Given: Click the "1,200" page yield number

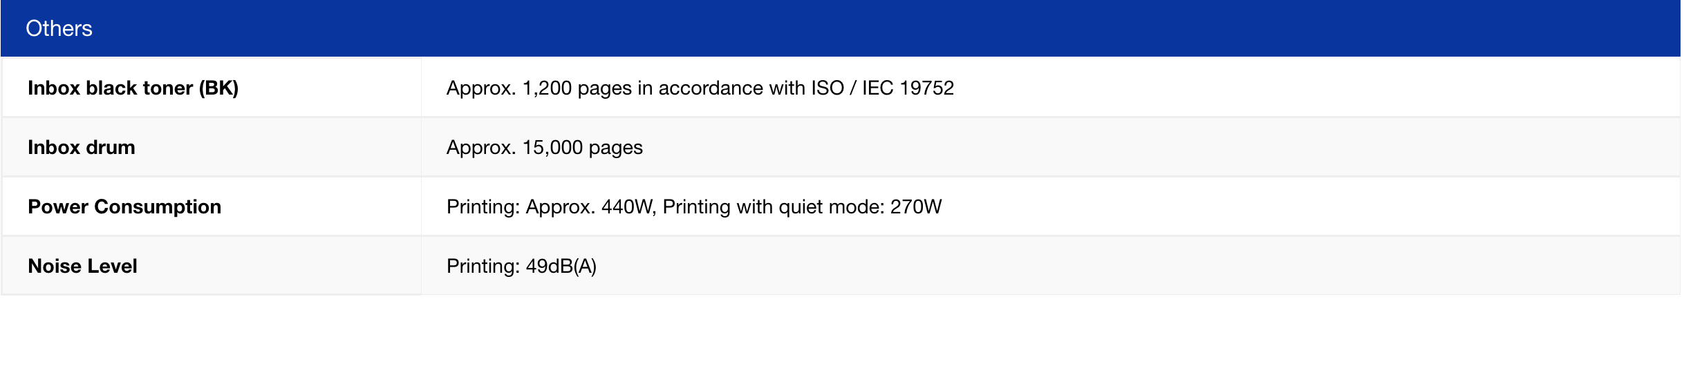Looking at the screenshot, I should pyautogui.click(x=547, y=88).
